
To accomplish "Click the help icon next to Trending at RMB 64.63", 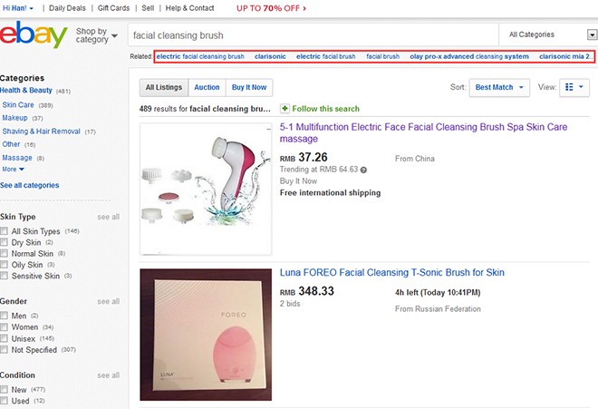I will pyautogui.click(x=363, y=170).
